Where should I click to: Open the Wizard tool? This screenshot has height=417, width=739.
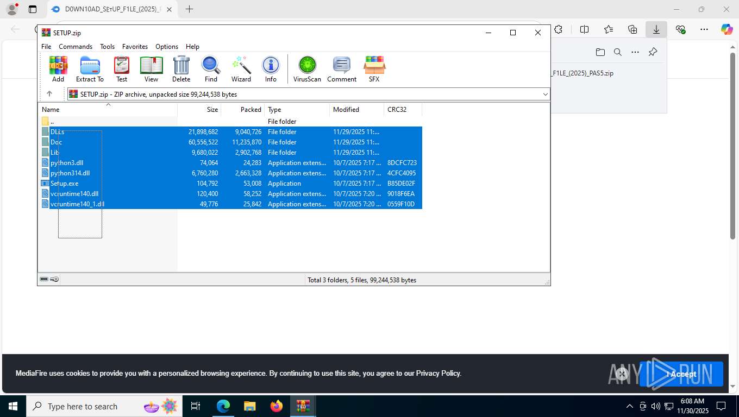tap(241, 69)
